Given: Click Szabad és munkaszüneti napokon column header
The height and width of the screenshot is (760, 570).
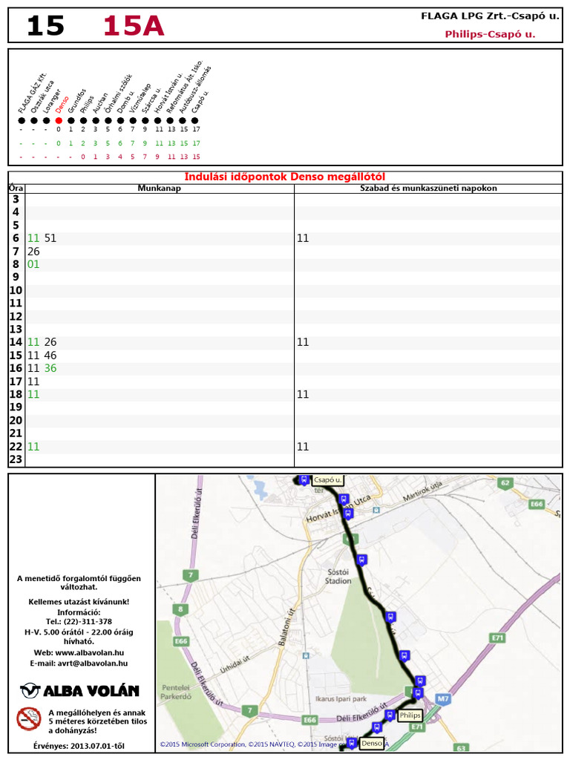Looking at the screenshot, I should (428, 188).
